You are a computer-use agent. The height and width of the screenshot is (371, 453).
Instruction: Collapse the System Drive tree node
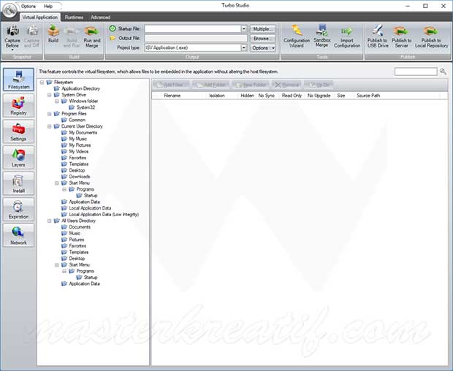[x=49, y=95]
